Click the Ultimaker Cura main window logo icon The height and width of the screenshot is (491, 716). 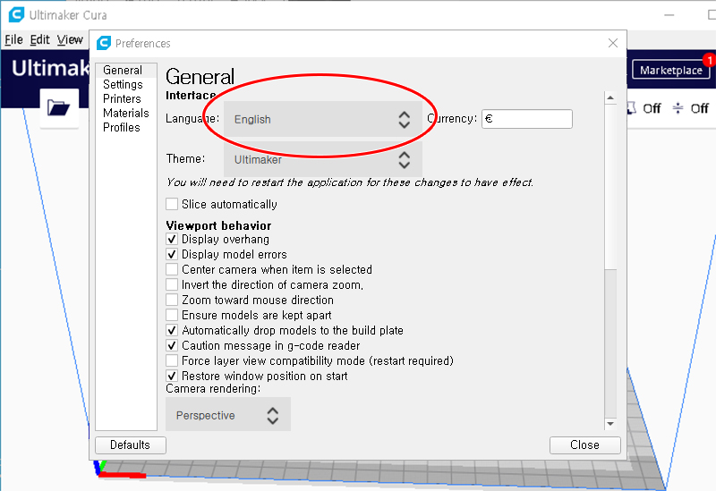click(x=16, y=14)
